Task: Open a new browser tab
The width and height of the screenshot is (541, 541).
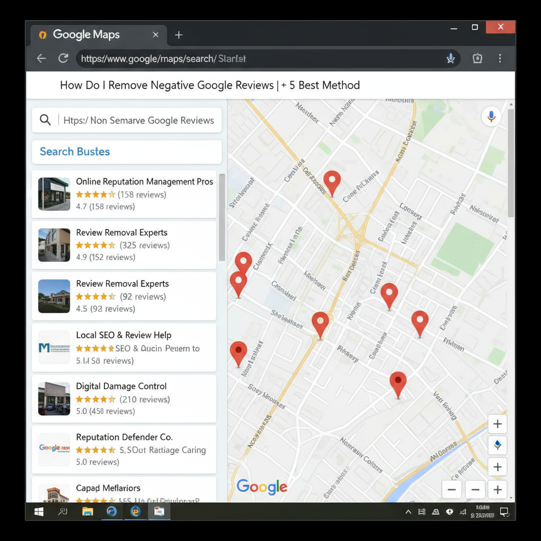Action: click(x=179, y=35)
